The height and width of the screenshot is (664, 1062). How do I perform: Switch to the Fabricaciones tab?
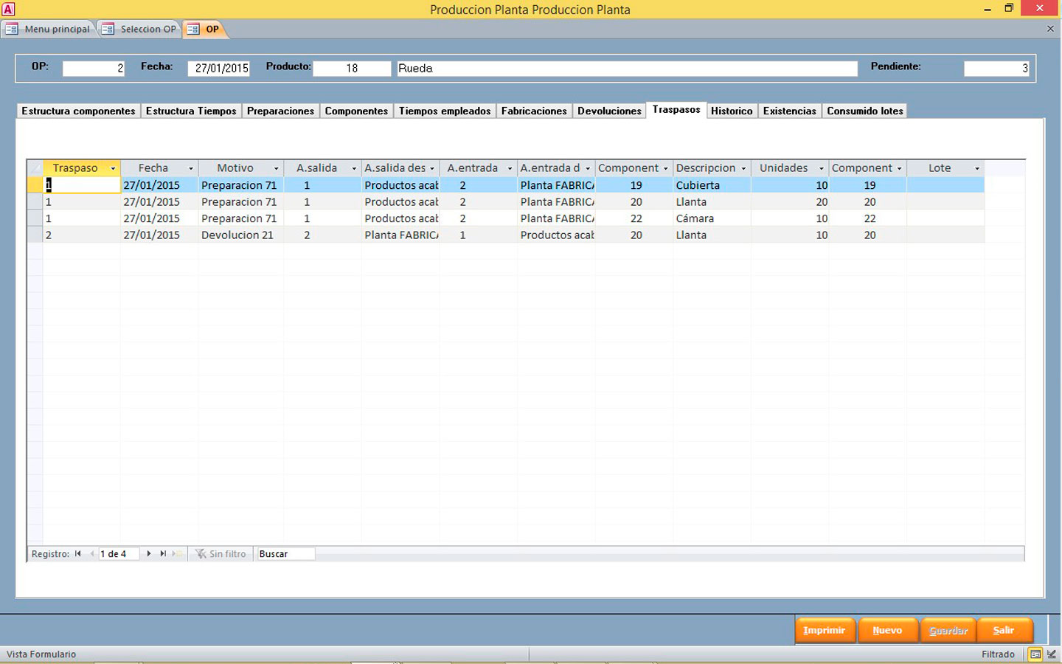tap(534, 111)
